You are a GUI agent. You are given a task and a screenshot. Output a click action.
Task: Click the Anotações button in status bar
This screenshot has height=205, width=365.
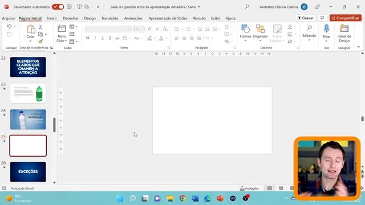click(x=250, y=188)
